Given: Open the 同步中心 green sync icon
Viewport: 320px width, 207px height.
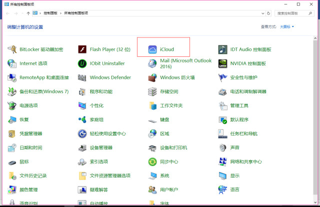Looking at the screenshot, I should (152, 162).
